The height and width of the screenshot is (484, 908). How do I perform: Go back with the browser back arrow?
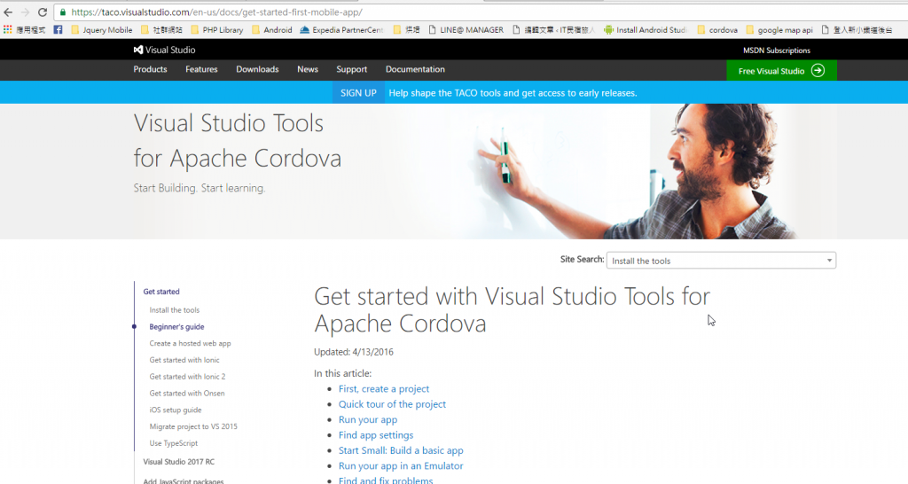[8, 12]
